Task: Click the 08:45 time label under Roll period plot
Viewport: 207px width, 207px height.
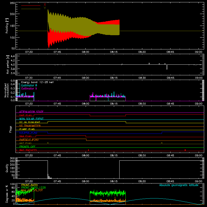Action: [170, 78]
